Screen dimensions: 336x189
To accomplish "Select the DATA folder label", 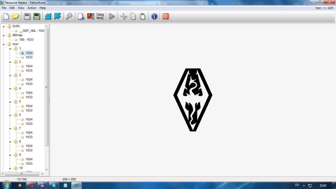I will [16, 26].
